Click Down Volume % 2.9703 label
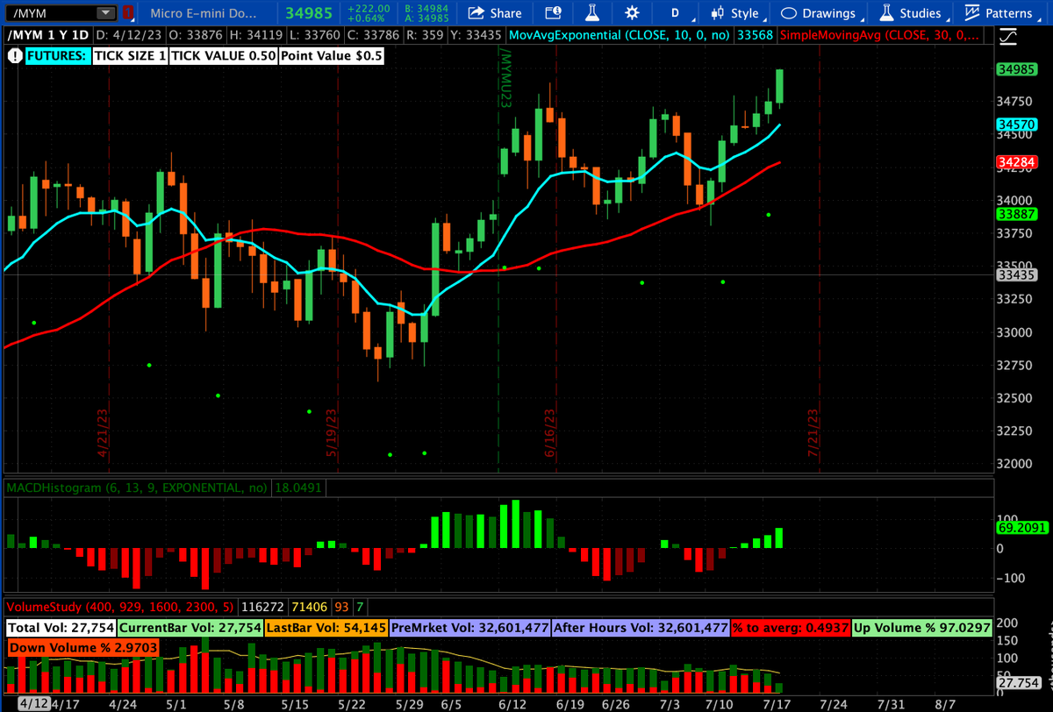This screenshot has height=712, width=1053. click(x=83, y=647)
